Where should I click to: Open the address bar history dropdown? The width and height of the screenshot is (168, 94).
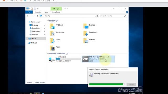(95, 16)
